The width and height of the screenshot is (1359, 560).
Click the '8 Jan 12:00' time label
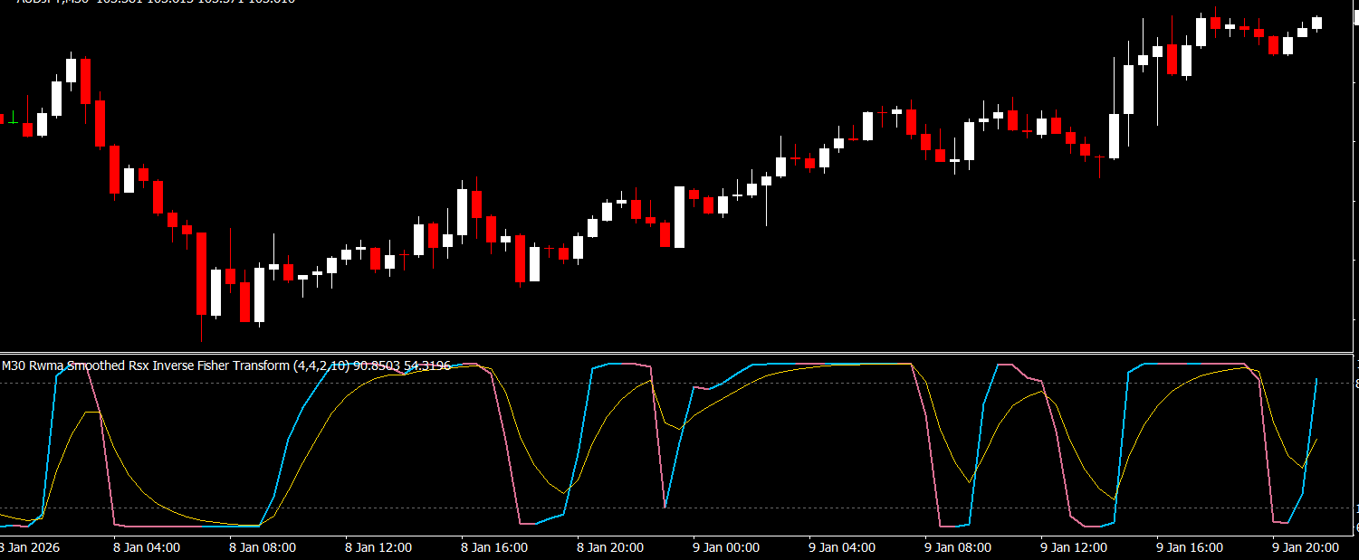click(378, 547)
